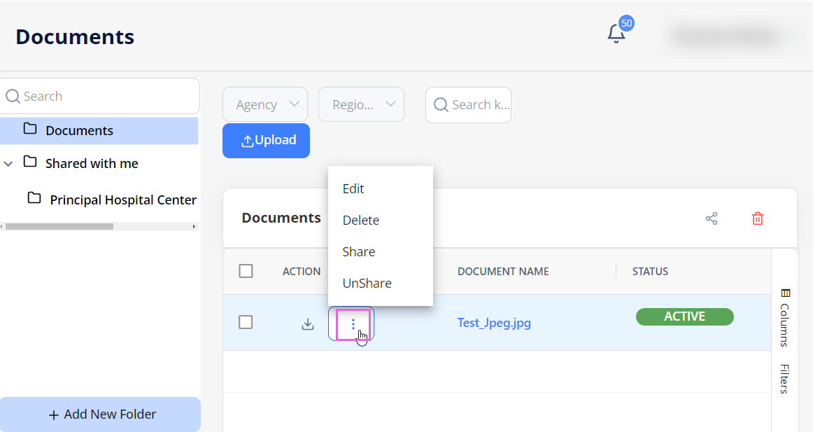Open the Agency dropdown

click(265, 104)
